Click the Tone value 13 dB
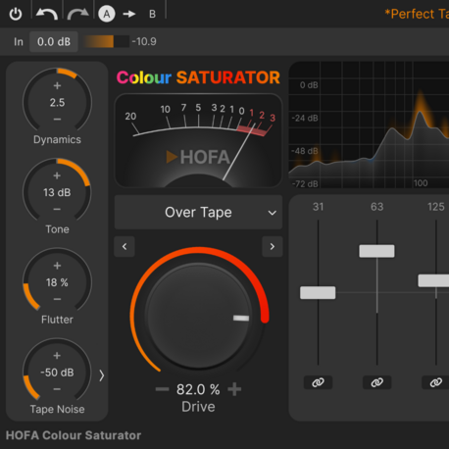Screen dimensions: 449x449 pyautogui.click(x=57, y=192)
